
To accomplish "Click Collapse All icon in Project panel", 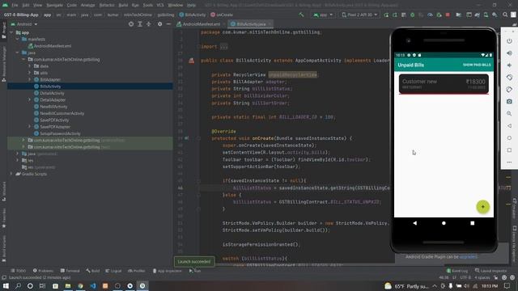I will 149,24.
